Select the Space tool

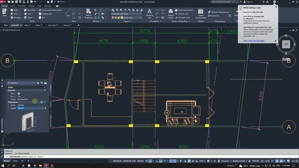[x=28, y=18]
